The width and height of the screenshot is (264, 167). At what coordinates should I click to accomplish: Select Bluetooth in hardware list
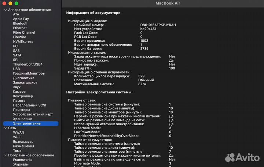point(21,23)
